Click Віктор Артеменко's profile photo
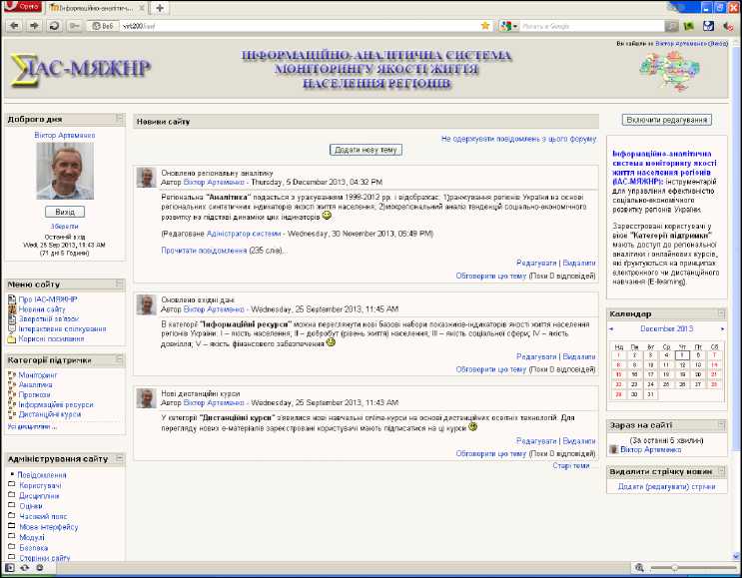 (65, 170)
